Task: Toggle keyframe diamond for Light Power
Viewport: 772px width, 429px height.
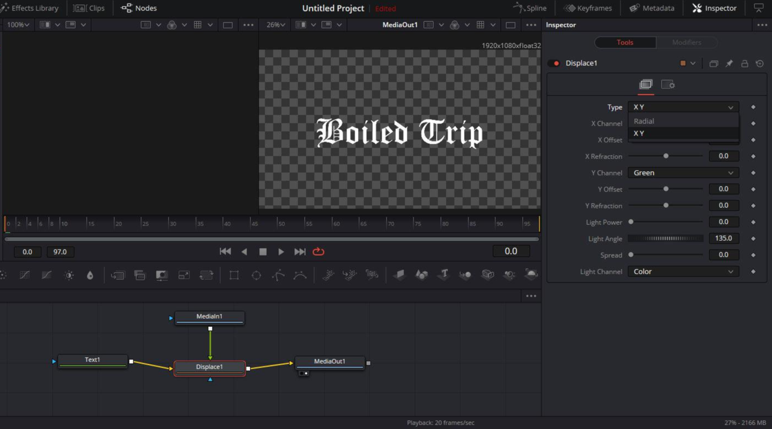Action: [753, 222]
